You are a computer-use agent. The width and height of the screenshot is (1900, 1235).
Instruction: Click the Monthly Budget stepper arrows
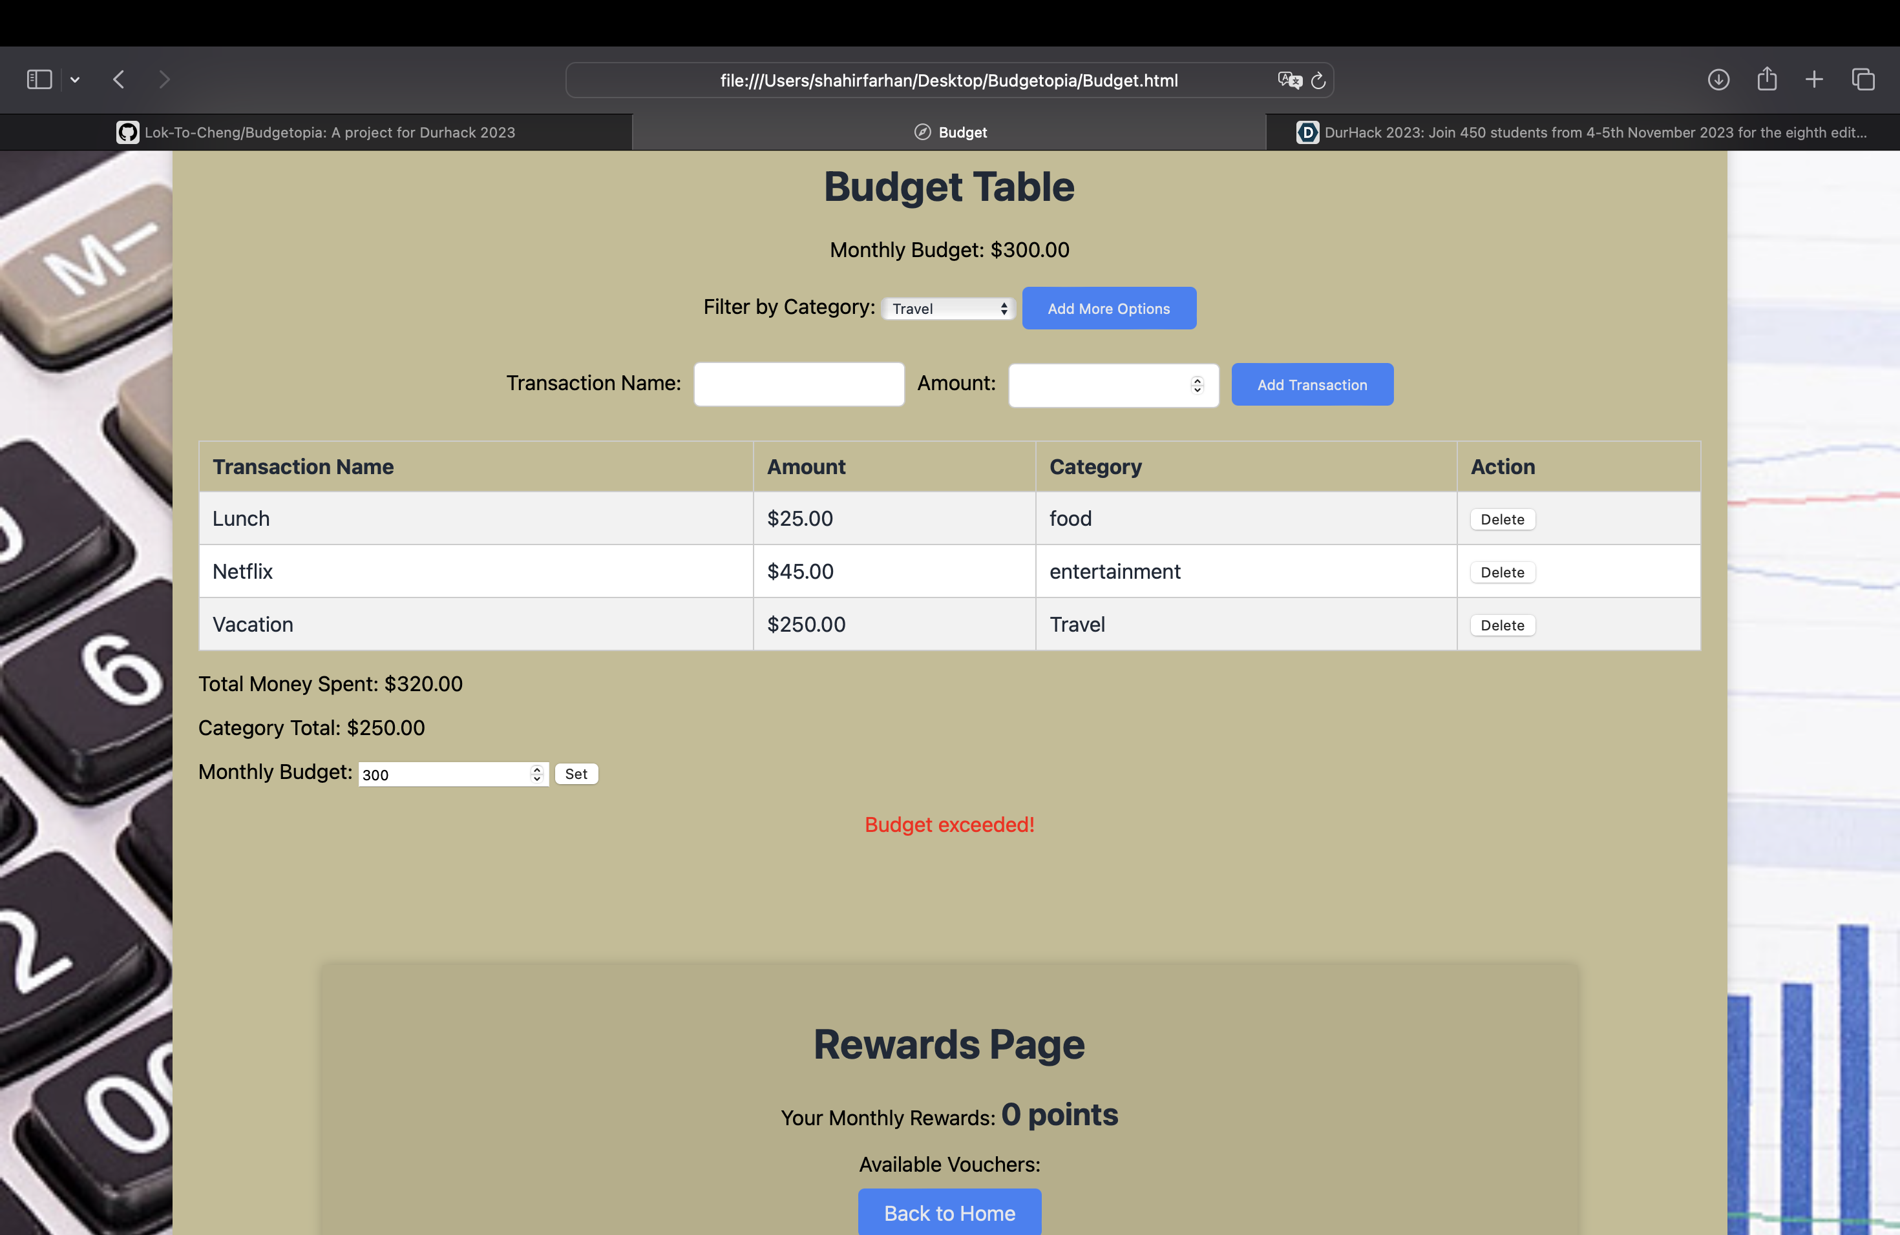click(x=536, y=774)
